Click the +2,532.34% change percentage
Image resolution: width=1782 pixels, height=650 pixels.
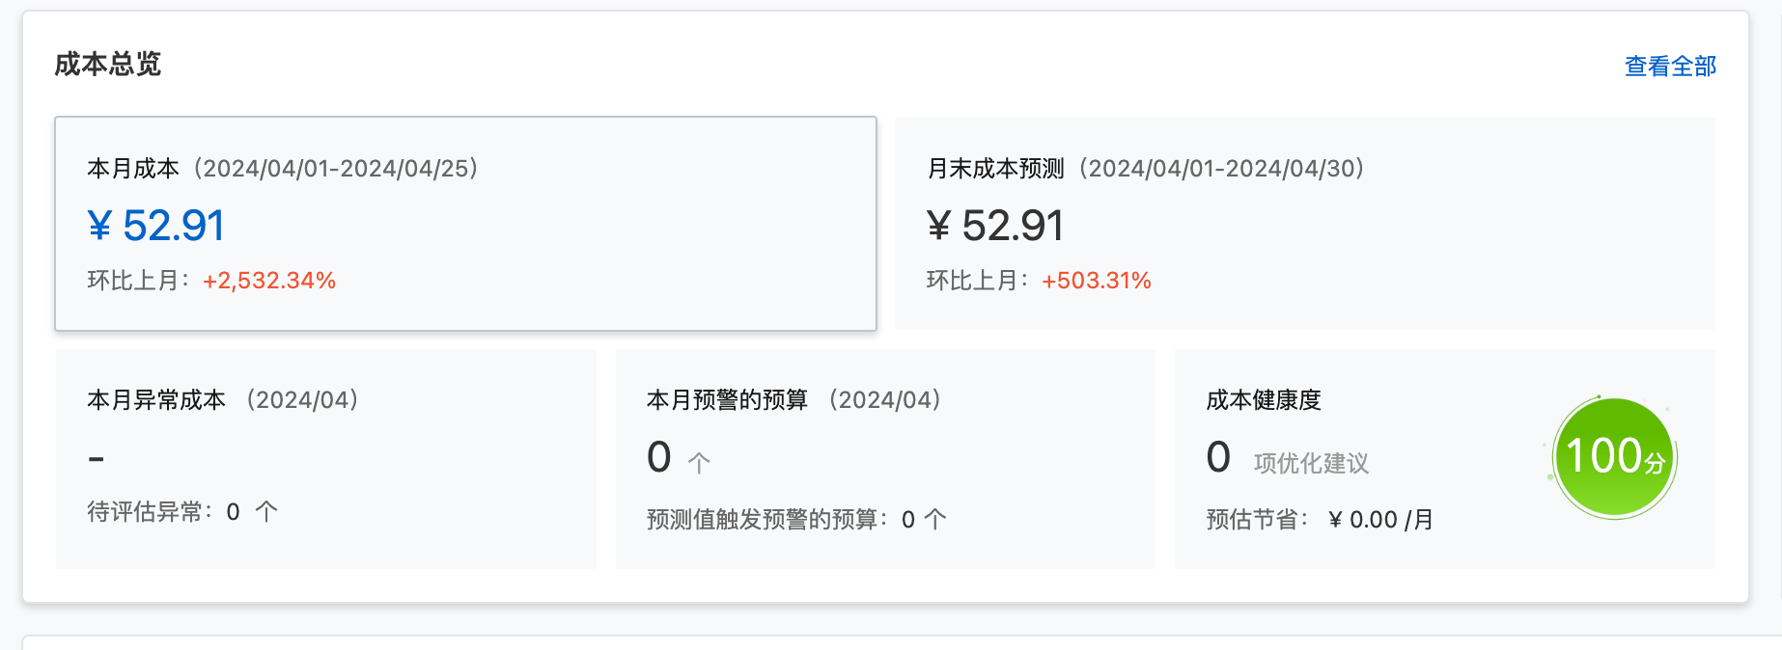click(x=267, y=281)
